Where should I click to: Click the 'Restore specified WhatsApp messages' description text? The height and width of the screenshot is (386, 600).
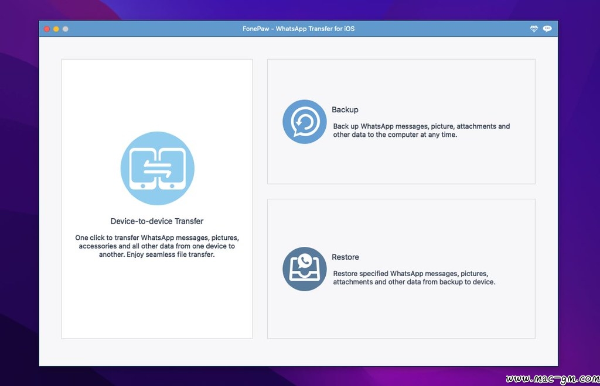coord(414,278)
